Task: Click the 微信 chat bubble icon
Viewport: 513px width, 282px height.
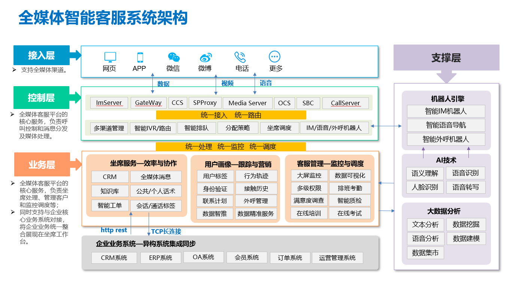Action: (x=174, y=57)
